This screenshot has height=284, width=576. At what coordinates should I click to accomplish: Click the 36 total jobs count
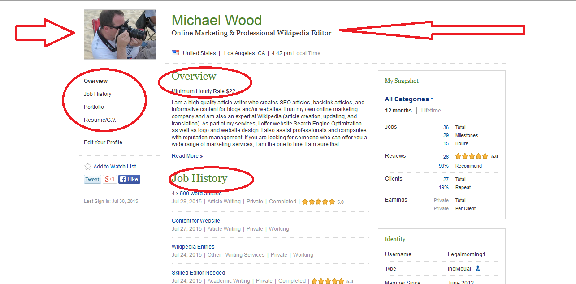(446, 127)
